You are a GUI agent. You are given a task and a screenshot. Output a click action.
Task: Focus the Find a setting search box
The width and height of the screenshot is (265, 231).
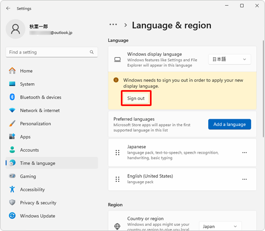[x=52, y=52]
